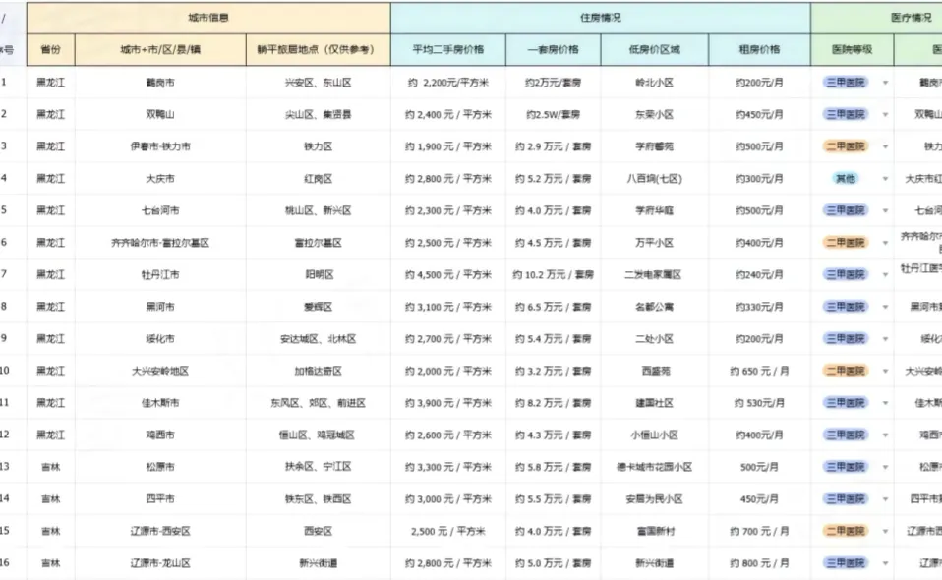Click the 二甲医院 tag for 伊春市·铁力市
The image size is (942, 580).
pos(848,146)
